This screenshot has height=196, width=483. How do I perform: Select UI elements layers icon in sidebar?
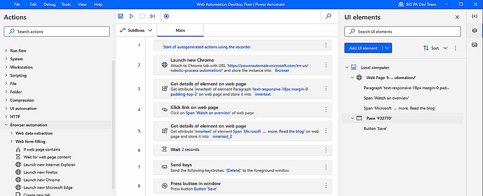point(475,31)
